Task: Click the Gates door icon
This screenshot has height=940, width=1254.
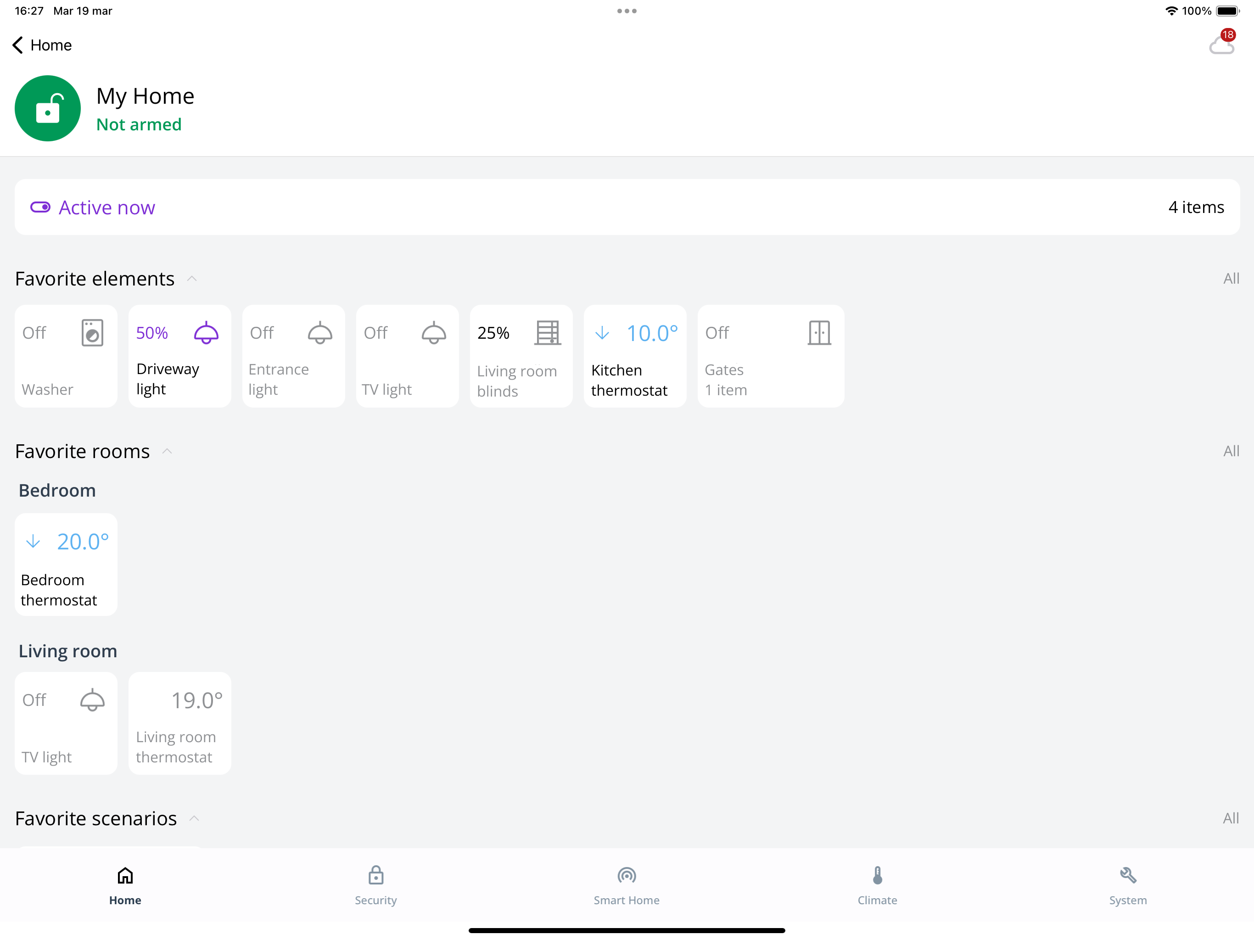Action: (x=819, y=333)
